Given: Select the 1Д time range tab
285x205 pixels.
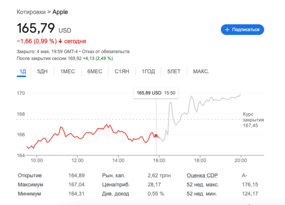Looking at the screenshot, I should tap(23, 71).
